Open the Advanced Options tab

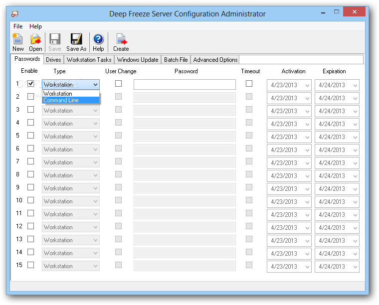click(215, 60)
